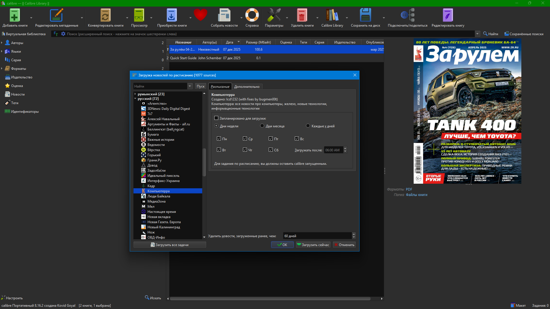The image size is (550, 309).
Task: Open Конвертировать книги convert icon
Action: pos(105,15)
